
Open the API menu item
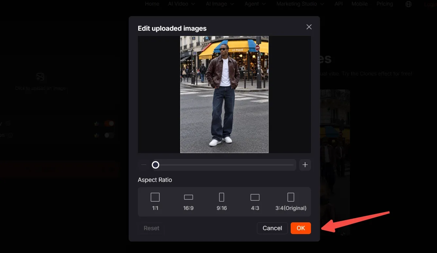(338, 4)
